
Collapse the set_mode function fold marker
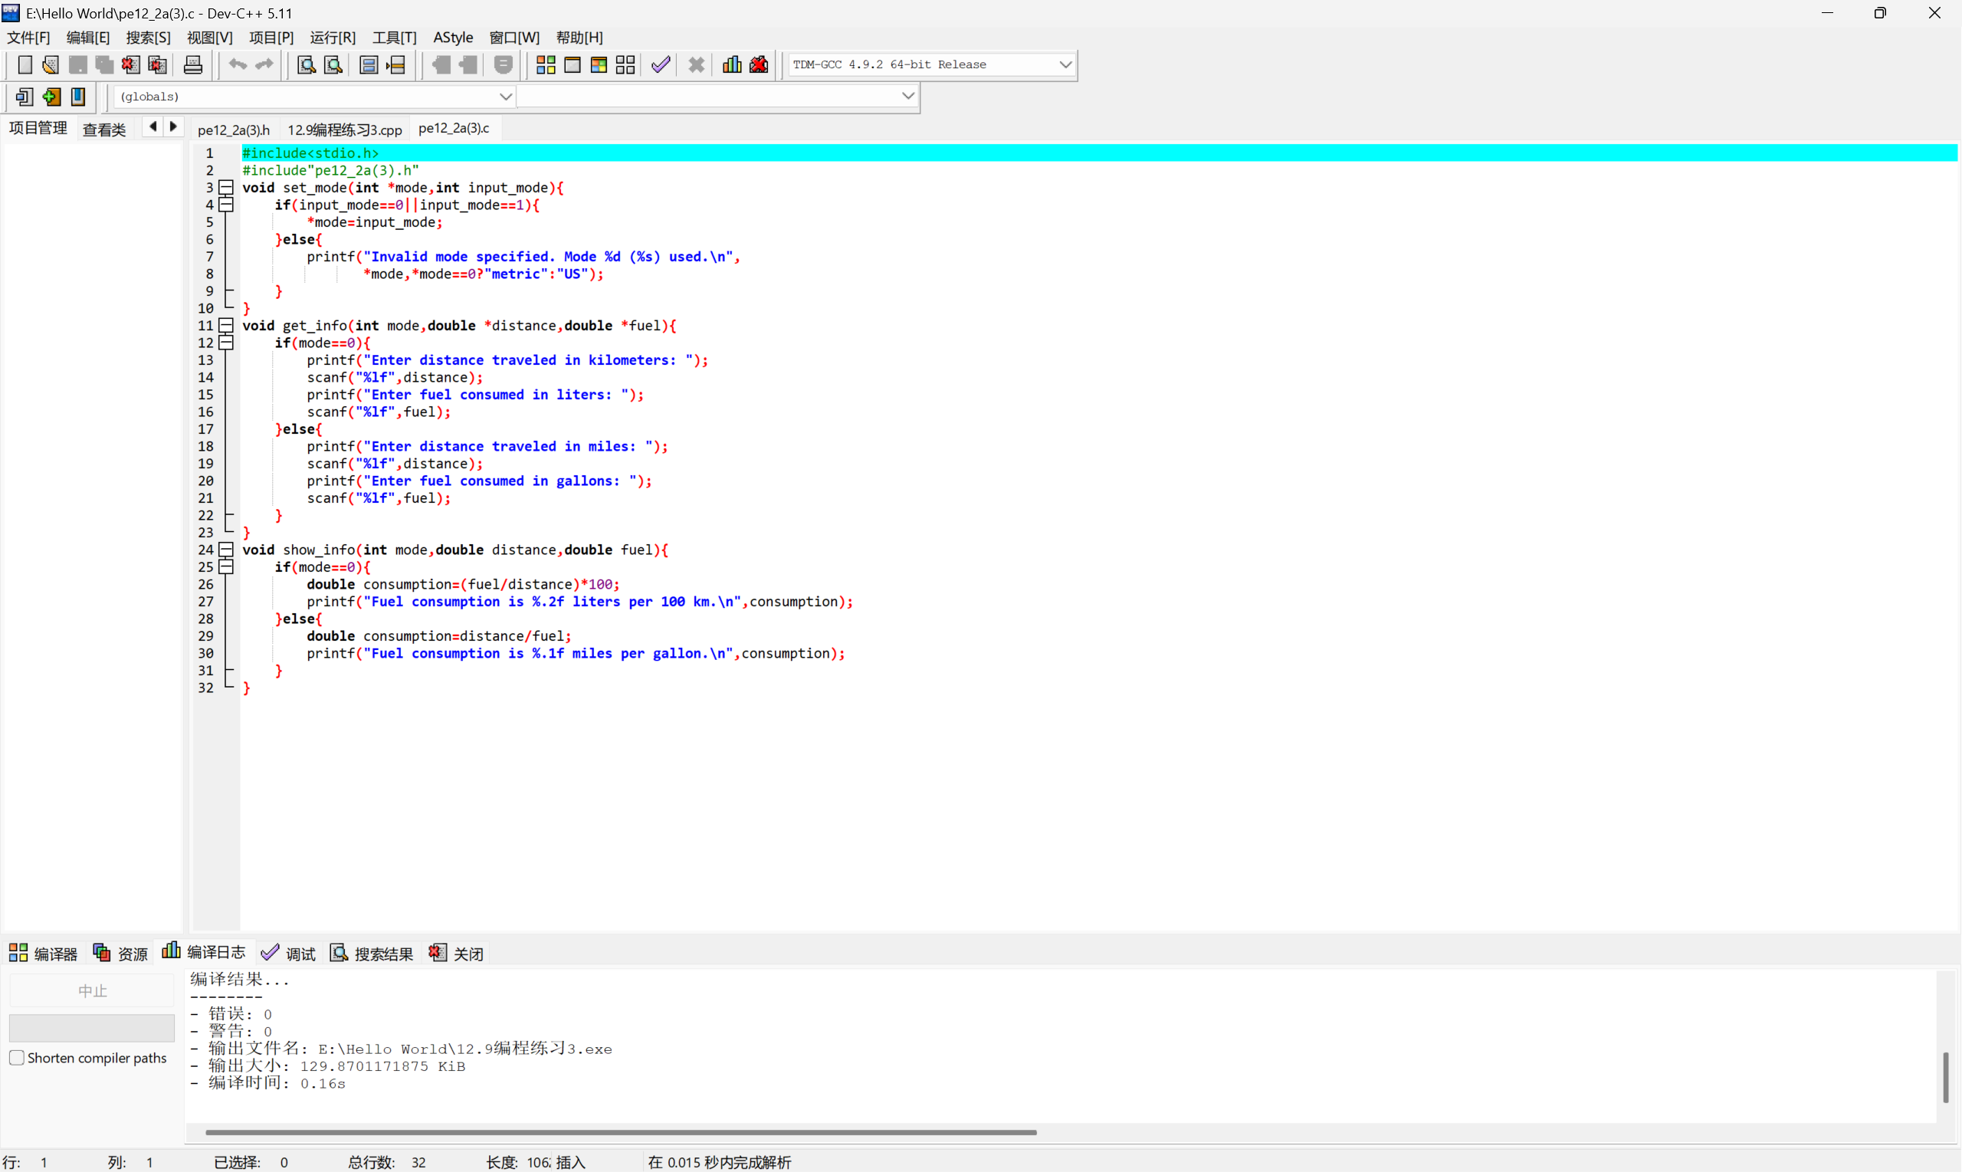click(227, 187)
